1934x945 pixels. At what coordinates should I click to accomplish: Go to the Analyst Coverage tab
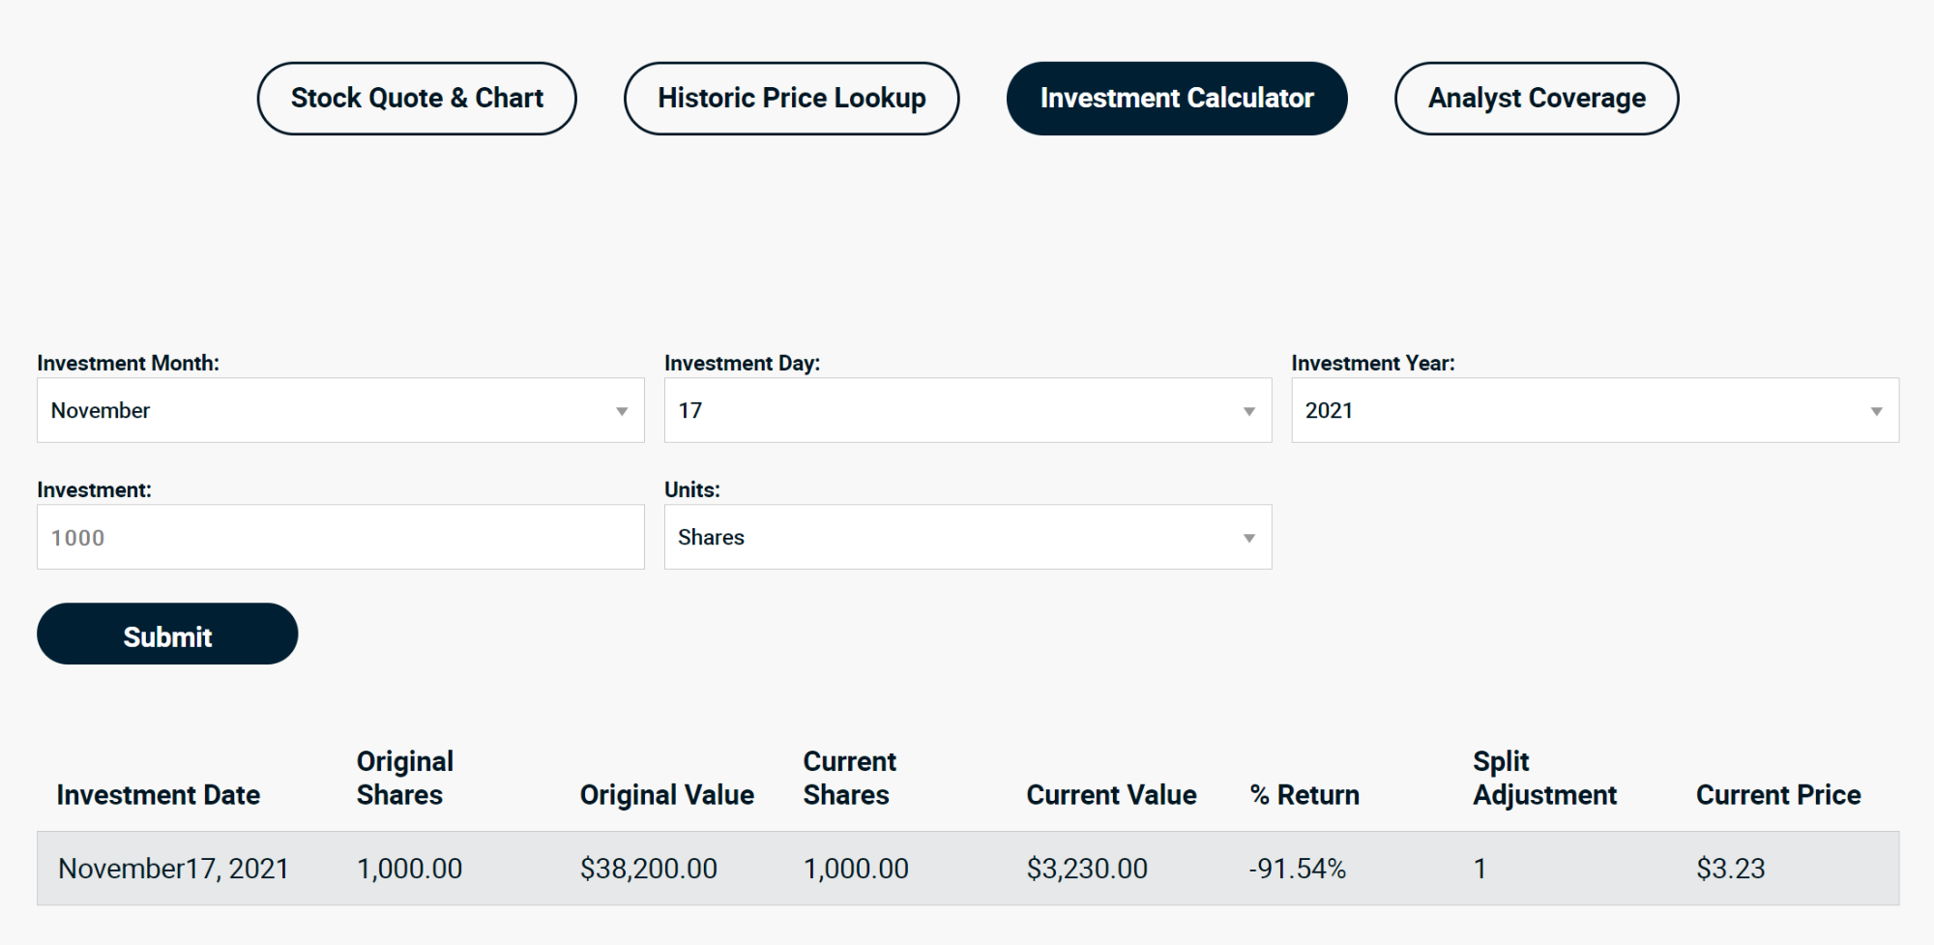tap(1536, 99)
